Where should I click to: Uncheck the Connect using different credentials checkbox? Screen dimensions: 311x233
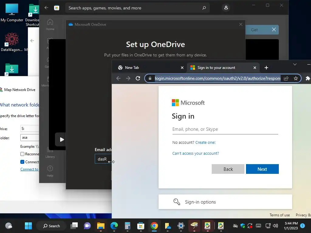click(x=22, y=162)
